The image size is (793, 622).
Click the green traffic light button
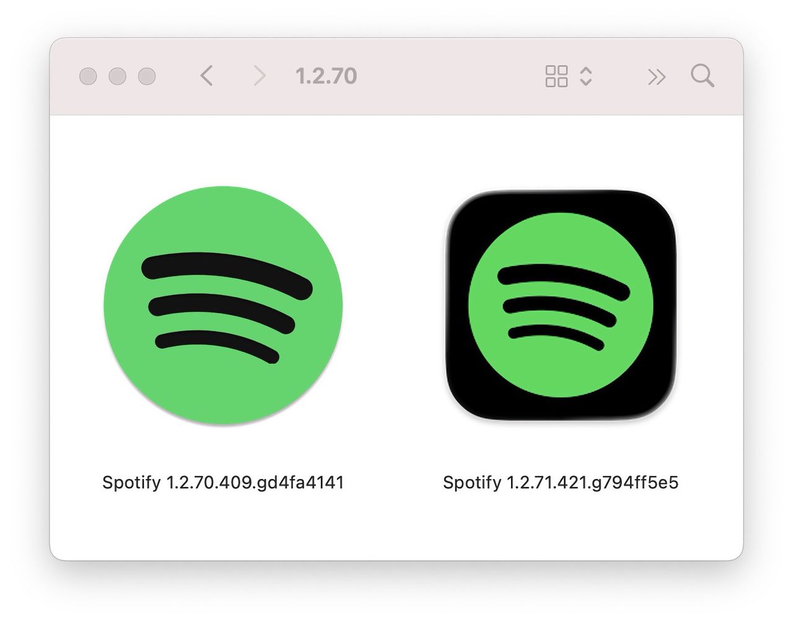click(146, 77)
